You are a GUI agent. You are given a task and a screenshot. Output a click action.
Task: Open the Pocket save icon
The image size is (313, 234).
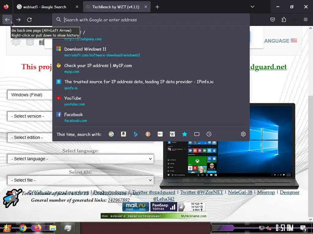pyautogui.click(x=272, y=19)
